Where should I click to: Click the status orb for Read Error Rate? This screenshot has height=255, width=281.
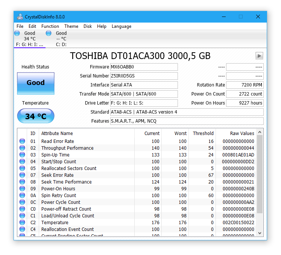22,141
